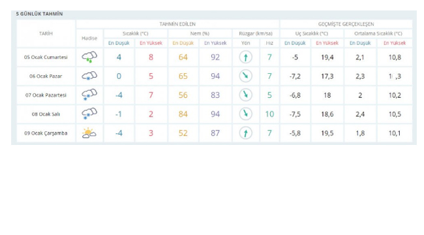Click the 'Nem (%)' header

pos(200,33)
